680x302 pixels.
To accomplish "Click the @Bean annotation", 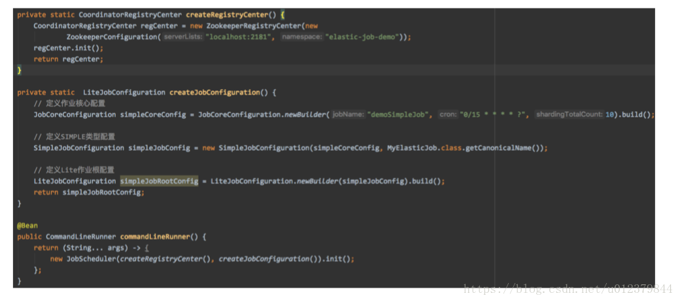I will [x=27, y=226].
